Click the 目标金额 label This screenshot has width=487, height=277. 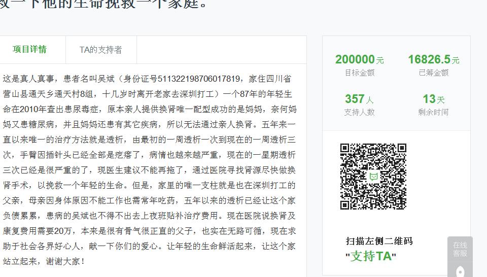pos(359,73)
